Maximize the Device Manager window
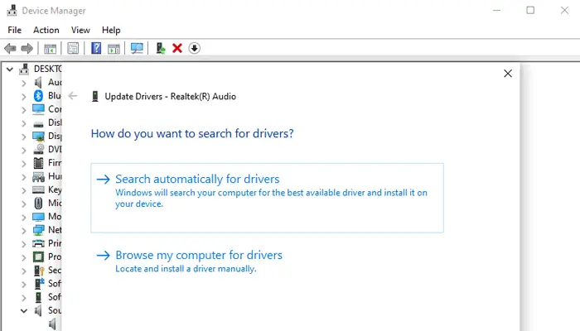Image resolution: width=580 pixels, height=331 pixels. [530, 10]
